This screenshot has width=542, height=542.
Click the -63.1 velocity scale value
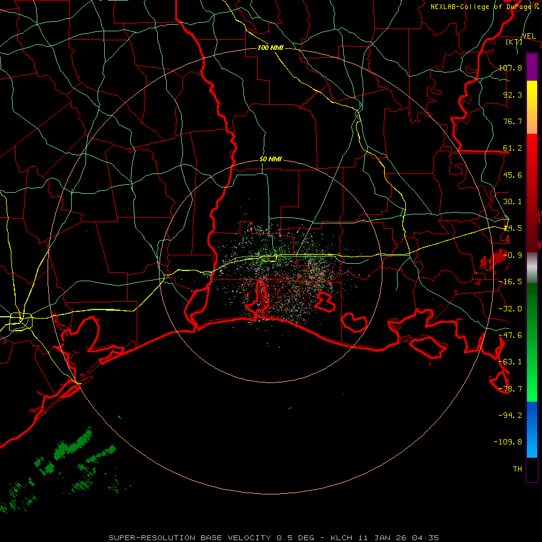coord(510,362)
